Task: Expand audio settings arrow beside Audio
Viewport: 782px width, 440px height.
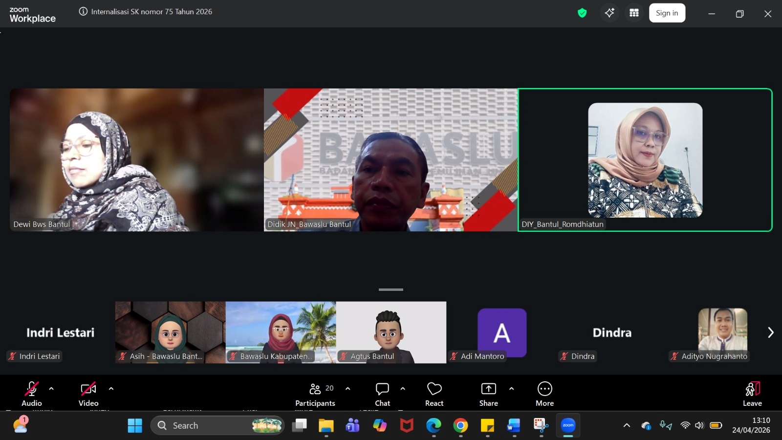Action: click(x=51, y=389)
